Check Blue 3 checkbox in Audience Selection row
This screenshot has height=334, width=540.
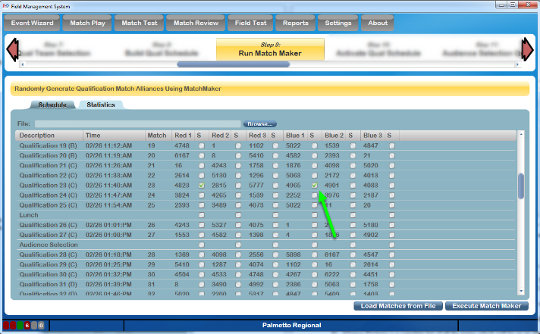(391, 245)
